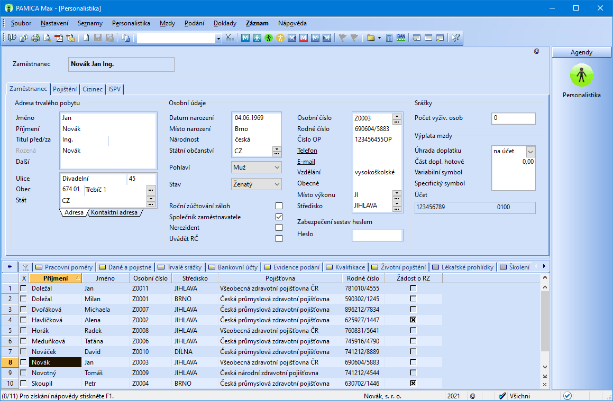Open the Obec lookup ellipsis button
This screenshot has height=401, width=613.
pos(151,190)
